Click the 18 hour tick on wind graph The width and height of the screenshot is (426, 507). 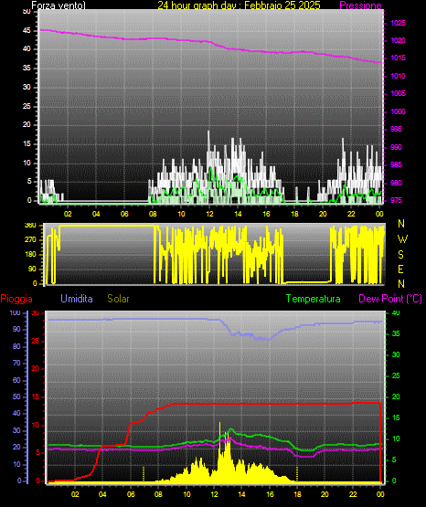point(294,214)
